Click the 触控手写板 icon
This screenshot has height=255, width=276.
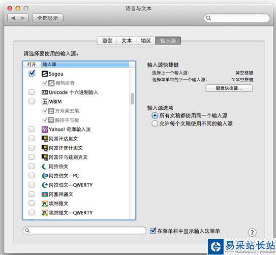click(x=51, y=120)
